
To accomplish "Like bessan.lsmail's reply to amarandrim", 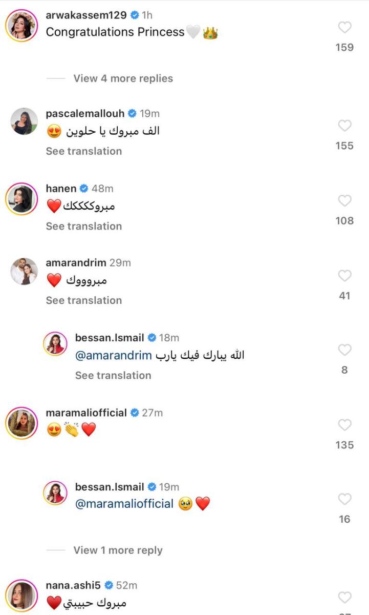I will click(x=345, y=350).
